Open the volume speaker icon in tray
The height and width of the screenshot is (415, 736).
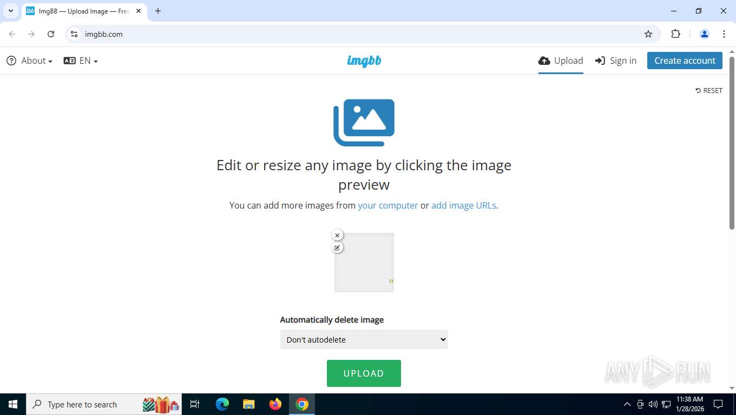[x=653, y=404]
